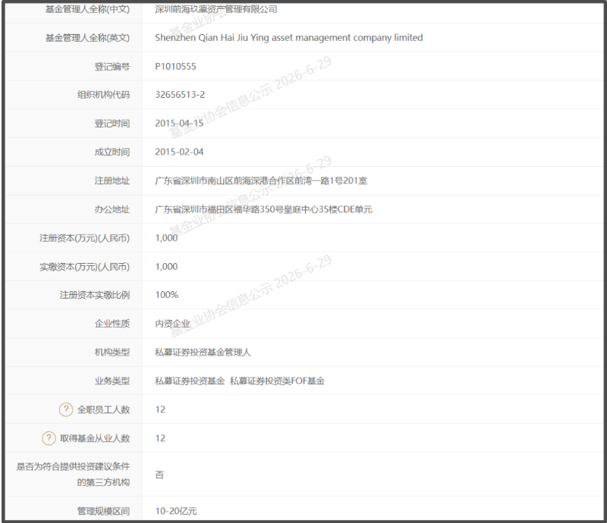This screenshot has height=523, width=607.
Task: Select the 全职员工人数 value 12
Action: point(160,409)
